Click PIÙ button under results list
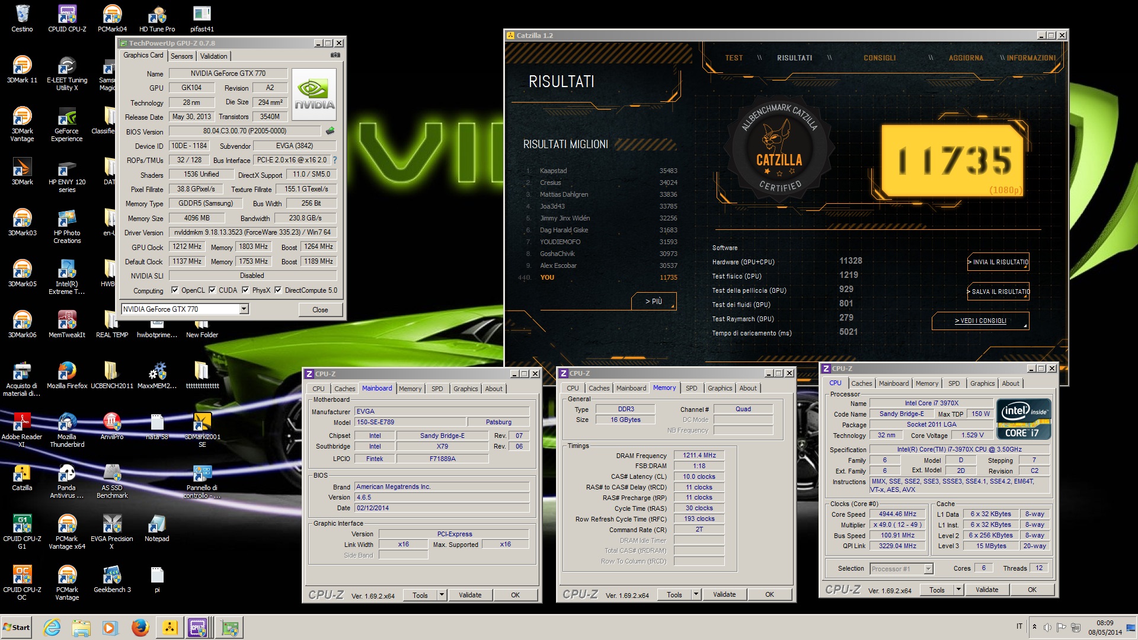The height and width of the screenshot is (640, 1138). (654, 302)
